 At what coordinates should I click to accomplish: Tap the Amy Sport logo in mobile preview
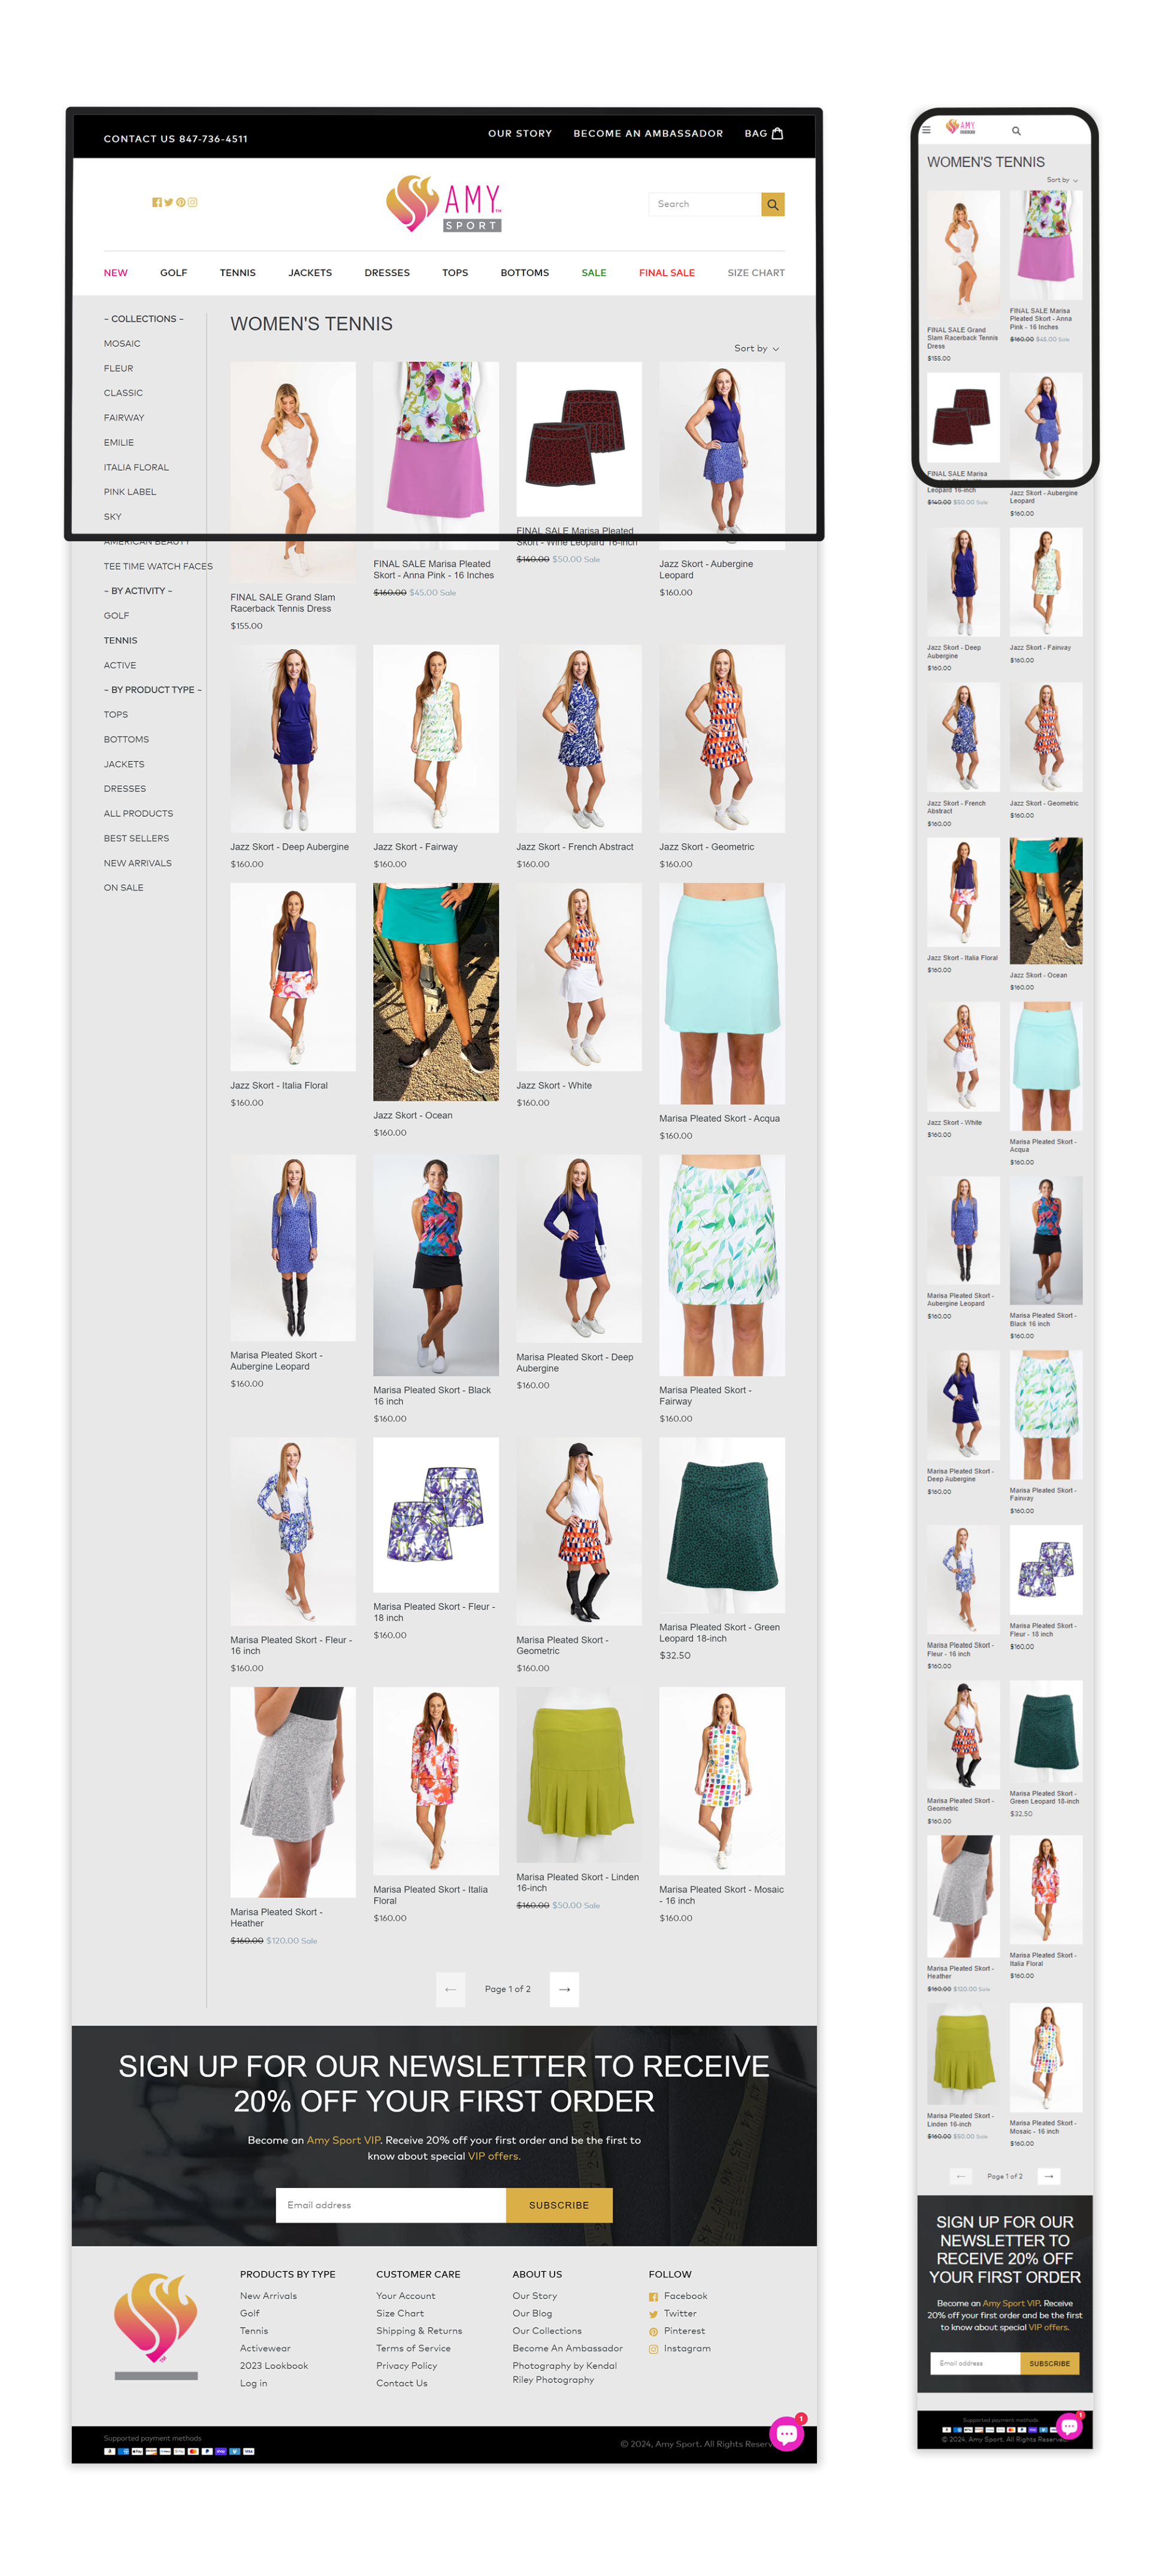tap(960, 127)
